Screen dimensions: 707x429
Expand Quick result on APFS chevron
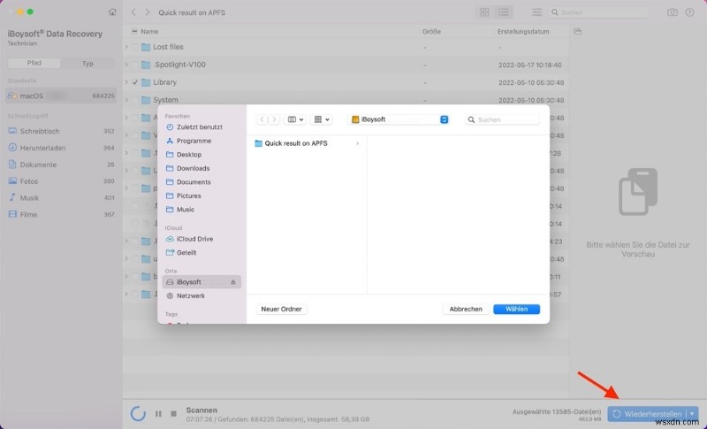coord(358,143)
